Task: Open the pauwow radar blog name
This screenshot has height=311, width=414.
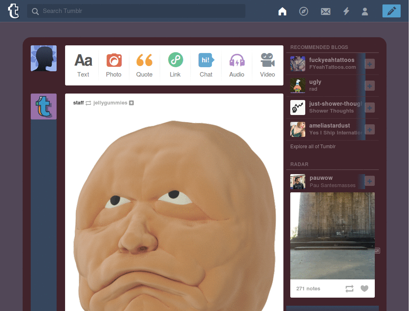Action: pyautogui.click(x=321, y=178)
